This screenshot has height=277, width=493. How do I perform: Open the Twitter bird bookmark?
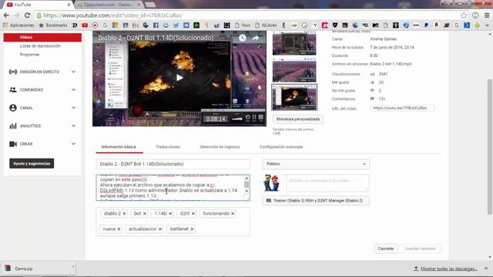point(176,25)
